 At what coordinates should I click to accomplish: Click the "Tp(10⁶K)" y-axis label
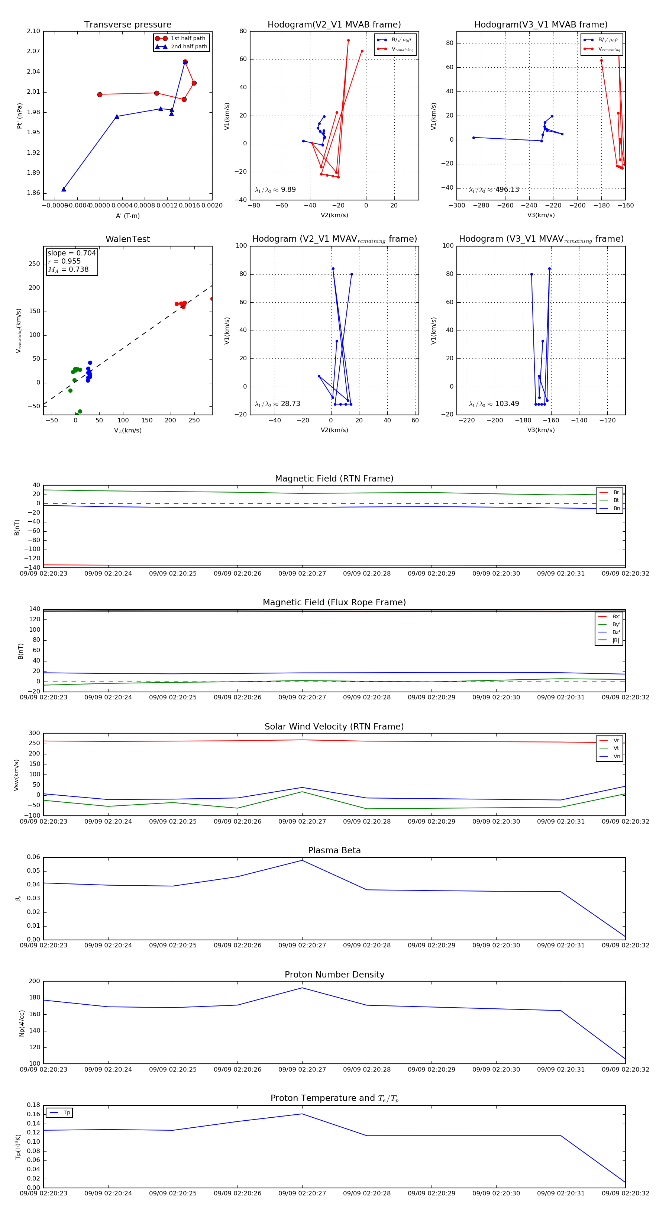coord(18,1147)
